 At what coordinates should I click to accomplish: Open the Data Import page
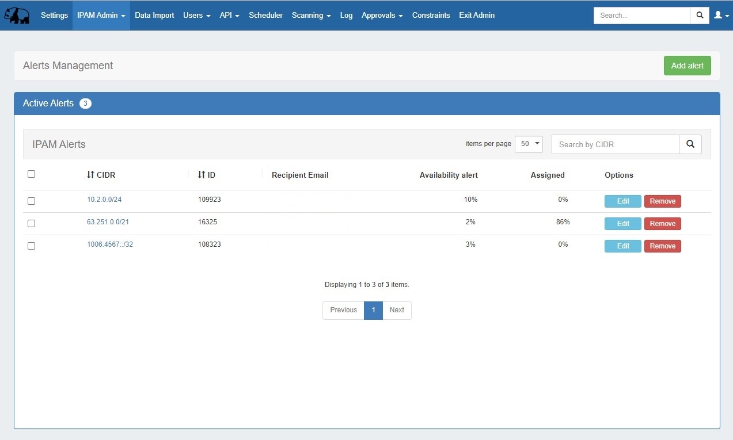(154, 16)
